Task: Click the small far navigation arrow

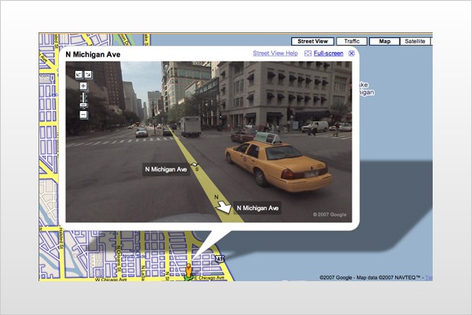Action: click(194, 165)
